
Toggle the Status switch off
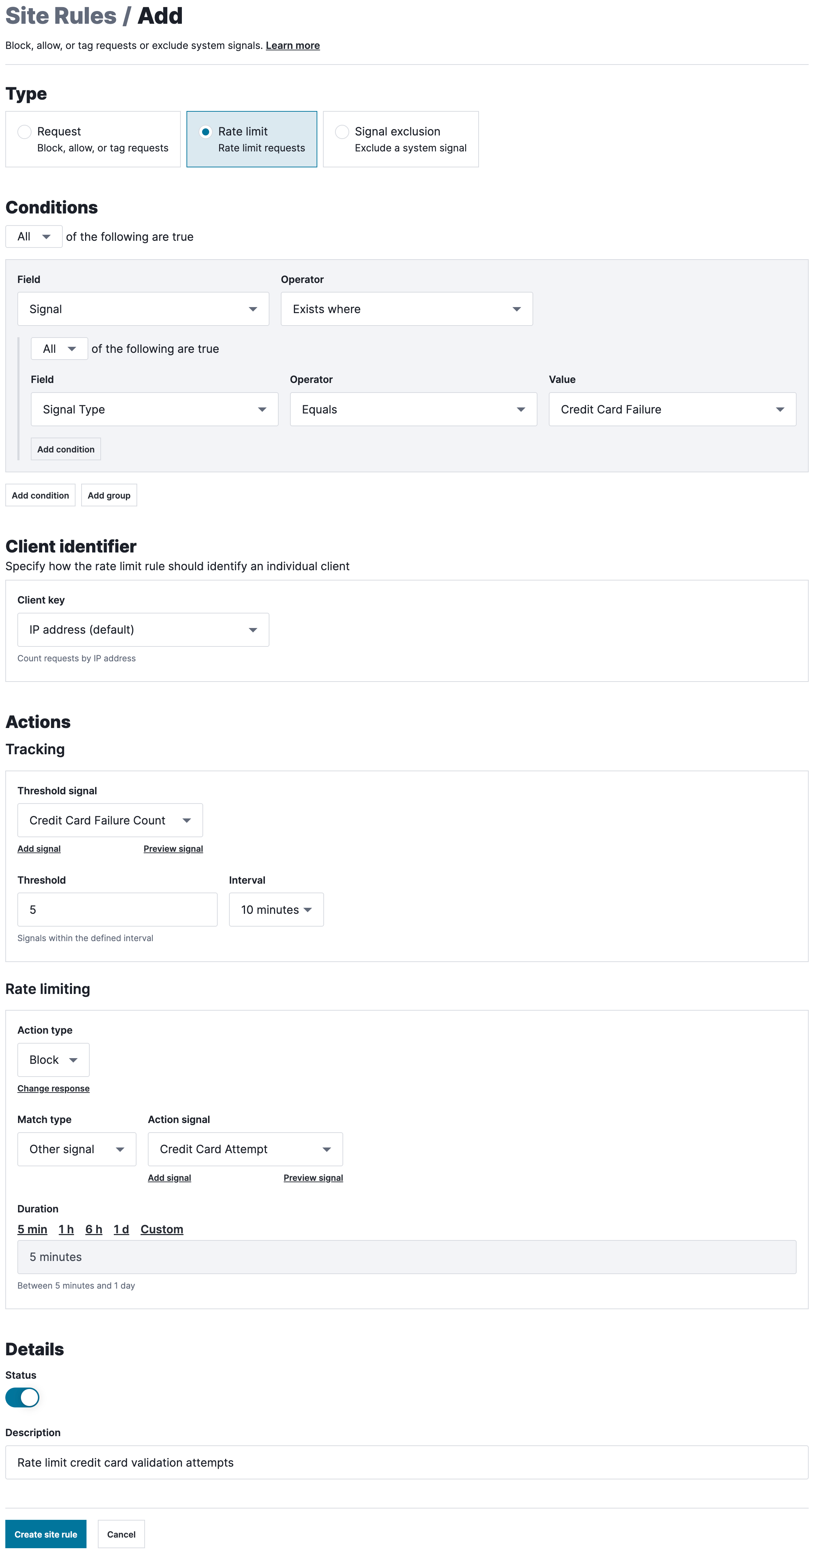coord(22,1397)
